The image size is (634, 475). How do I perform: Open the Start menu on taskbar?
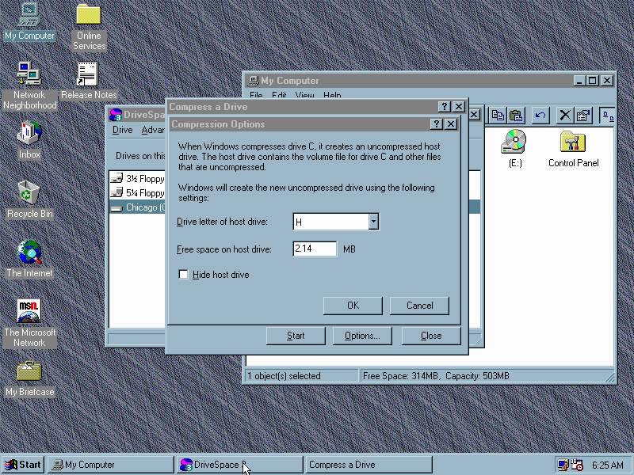click(23, 465)
